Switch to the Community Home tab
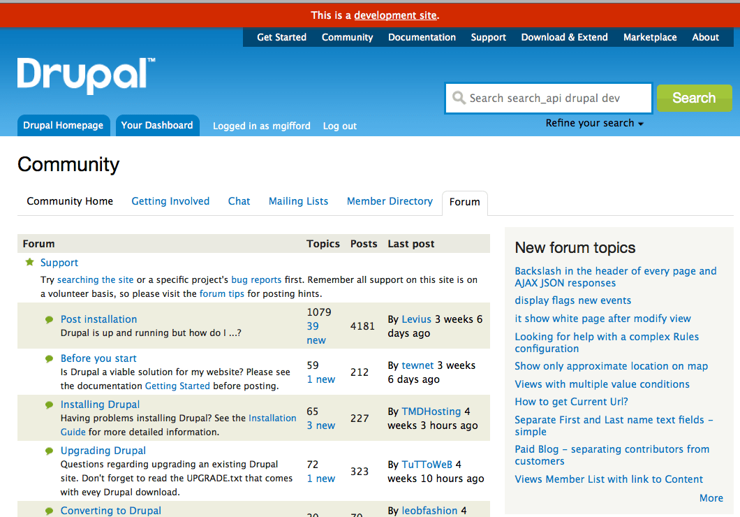This screenshot has height=517, width=740. (x=70, y=201)
